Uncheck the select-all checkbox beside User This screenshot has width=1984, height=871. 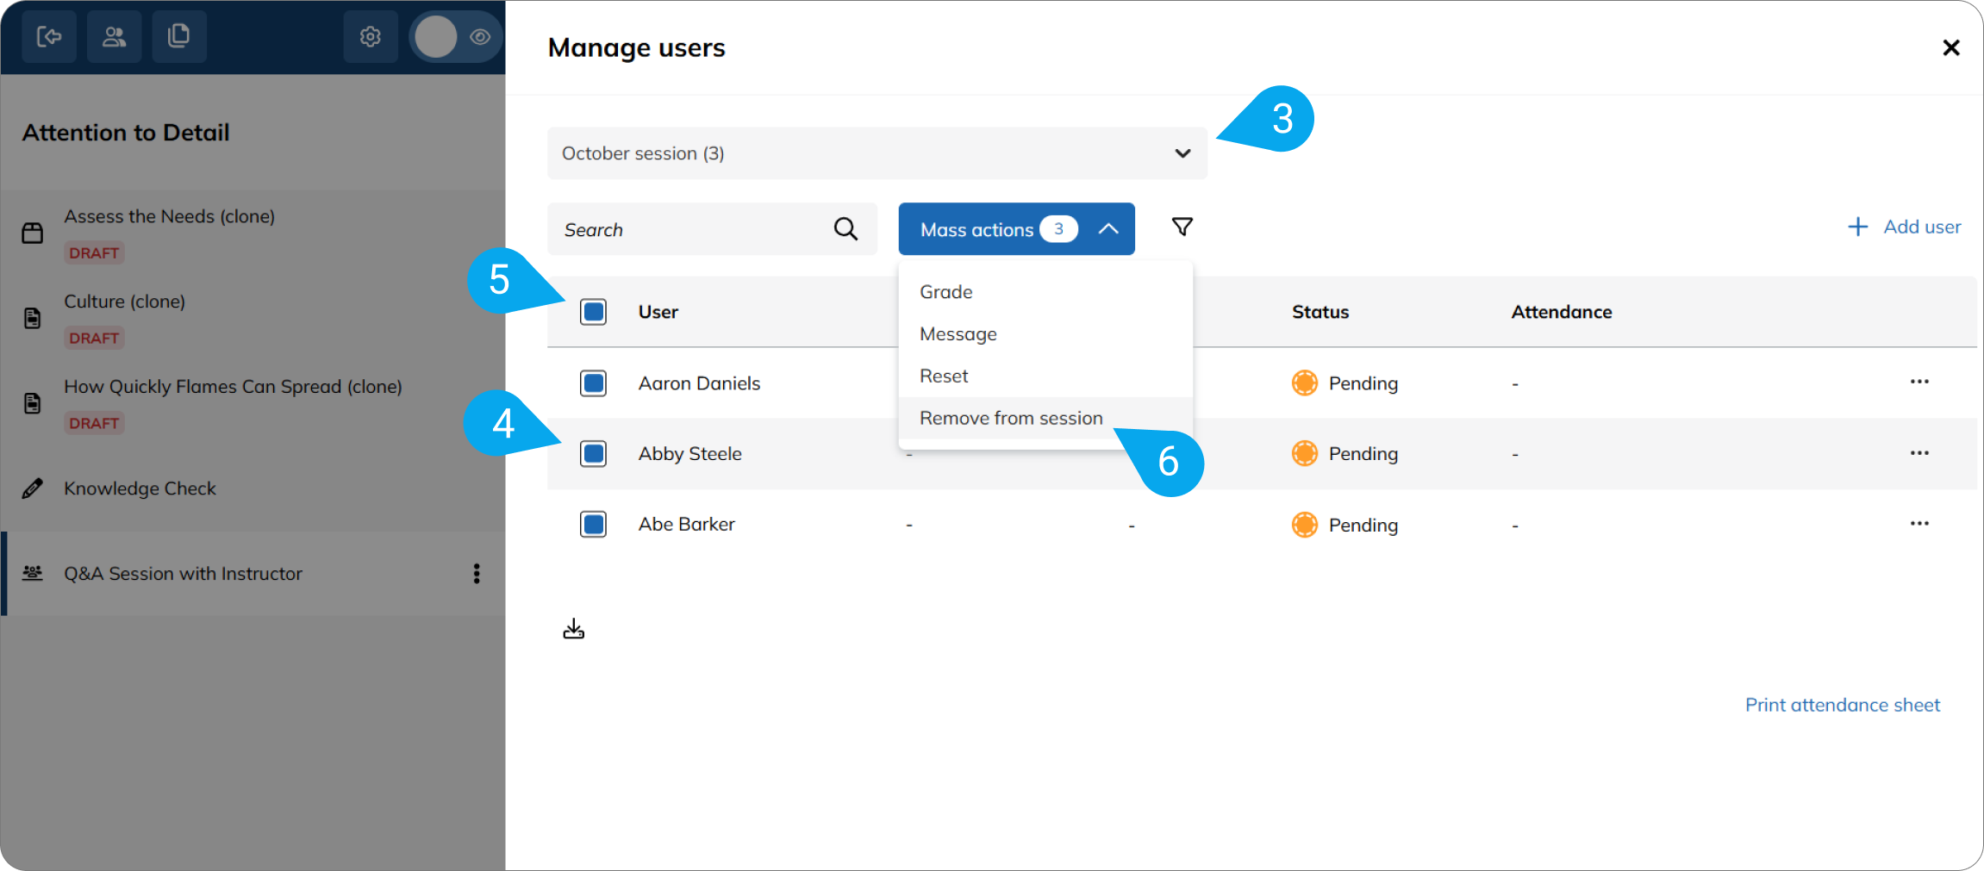pos(594,312)
